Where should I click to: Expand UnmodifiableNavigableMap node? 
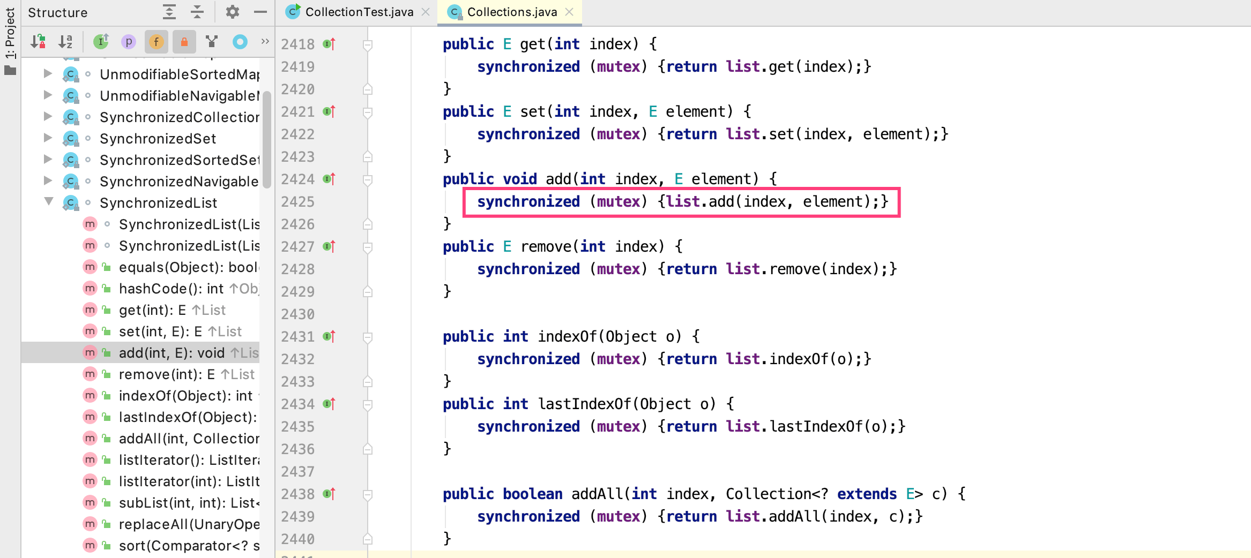tap(48, 95)
